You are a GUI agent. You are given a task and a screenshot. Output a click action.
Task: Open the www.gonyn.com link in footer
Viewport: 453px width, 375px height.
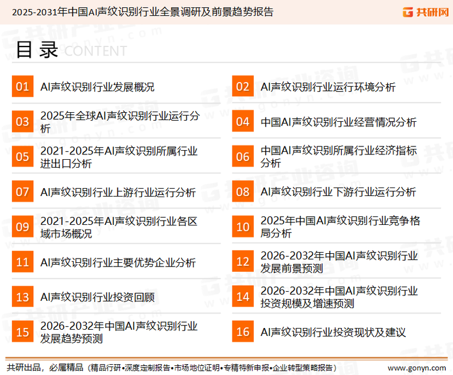(417, 368)
